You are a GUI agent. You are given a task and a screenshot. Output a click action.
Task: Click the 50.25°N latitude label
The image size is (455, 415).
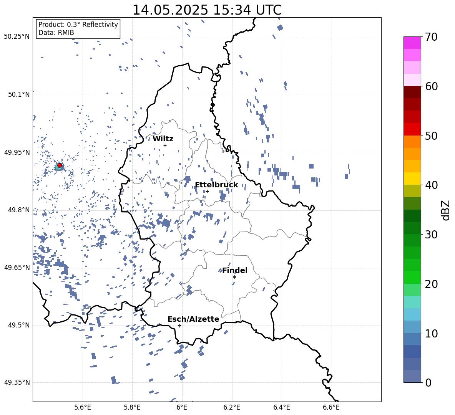tap(17, 37)
